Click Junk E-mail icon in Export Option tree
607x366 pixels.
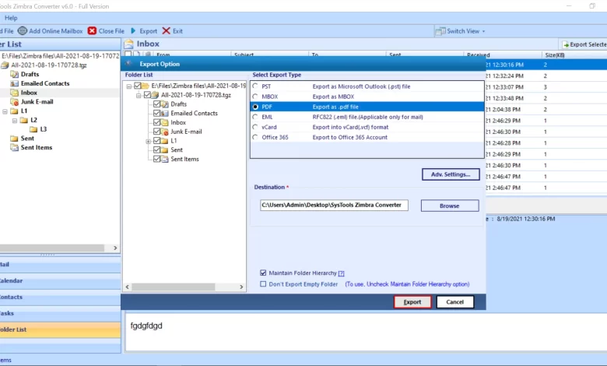coord(164,132)
